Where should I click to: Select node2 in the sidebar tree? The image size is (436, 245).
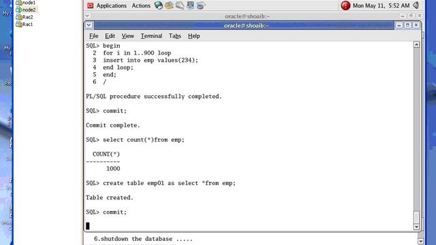pyautogui.click(x=29, y=10)
